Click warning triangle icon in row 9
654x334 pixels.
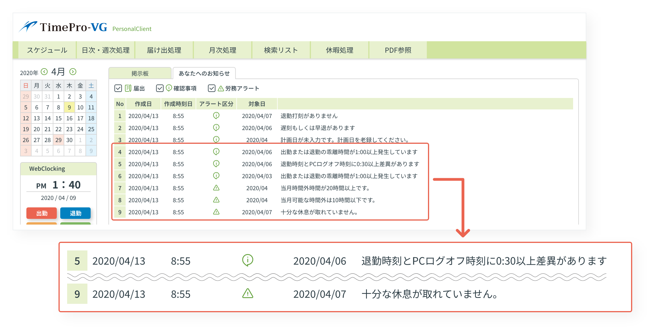tap(216, 212)
